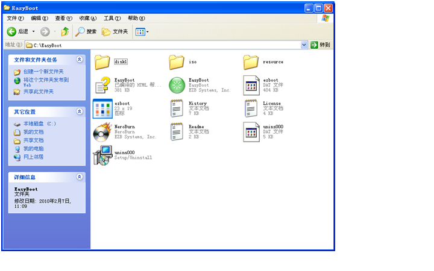Select the unins000 Setup/Uninstall icon
Screen dimensions: 434x271
coord(102,155)
